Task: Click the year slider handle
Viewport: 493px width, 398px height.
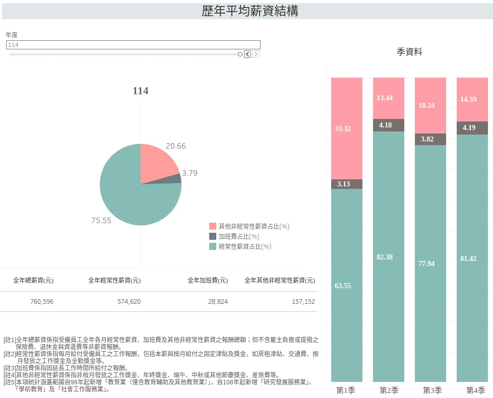Action: [240, 54]
